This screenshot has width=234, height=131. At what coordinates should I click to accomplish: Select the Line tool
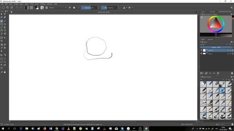[5, 21]
